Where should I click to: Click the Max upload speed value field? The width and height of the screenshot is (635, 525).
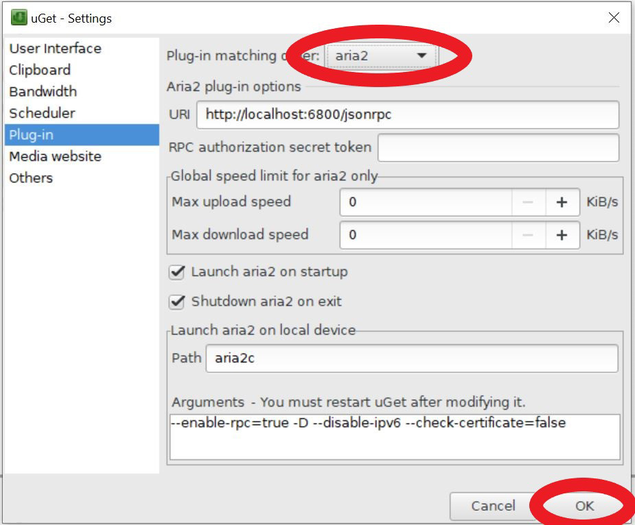(x=426, y=202)
